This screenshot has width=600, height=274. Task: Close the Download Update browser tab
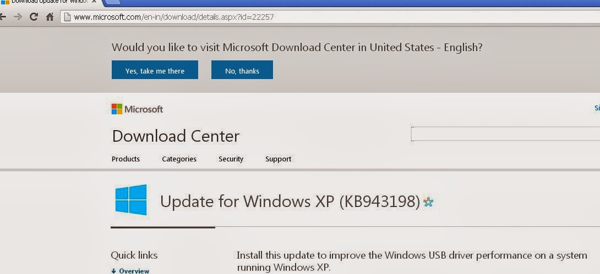[94, 2]
